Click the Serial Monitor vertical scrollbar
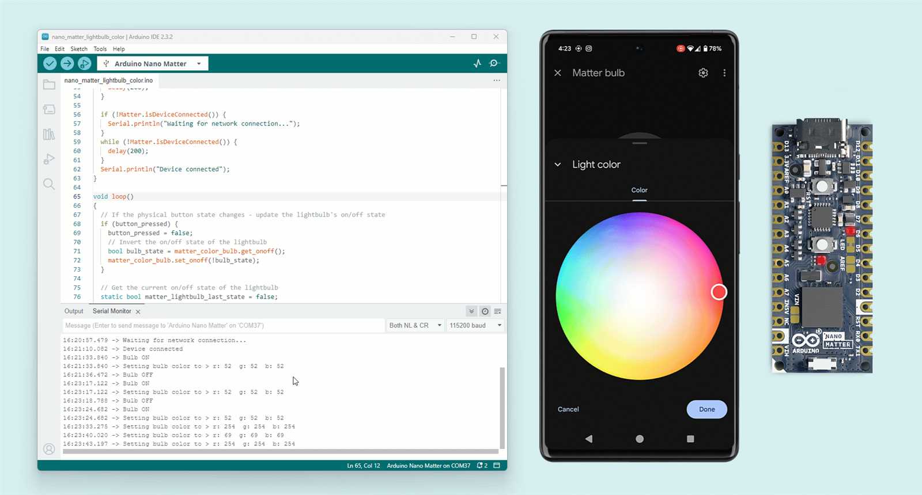 pos(502,408)
